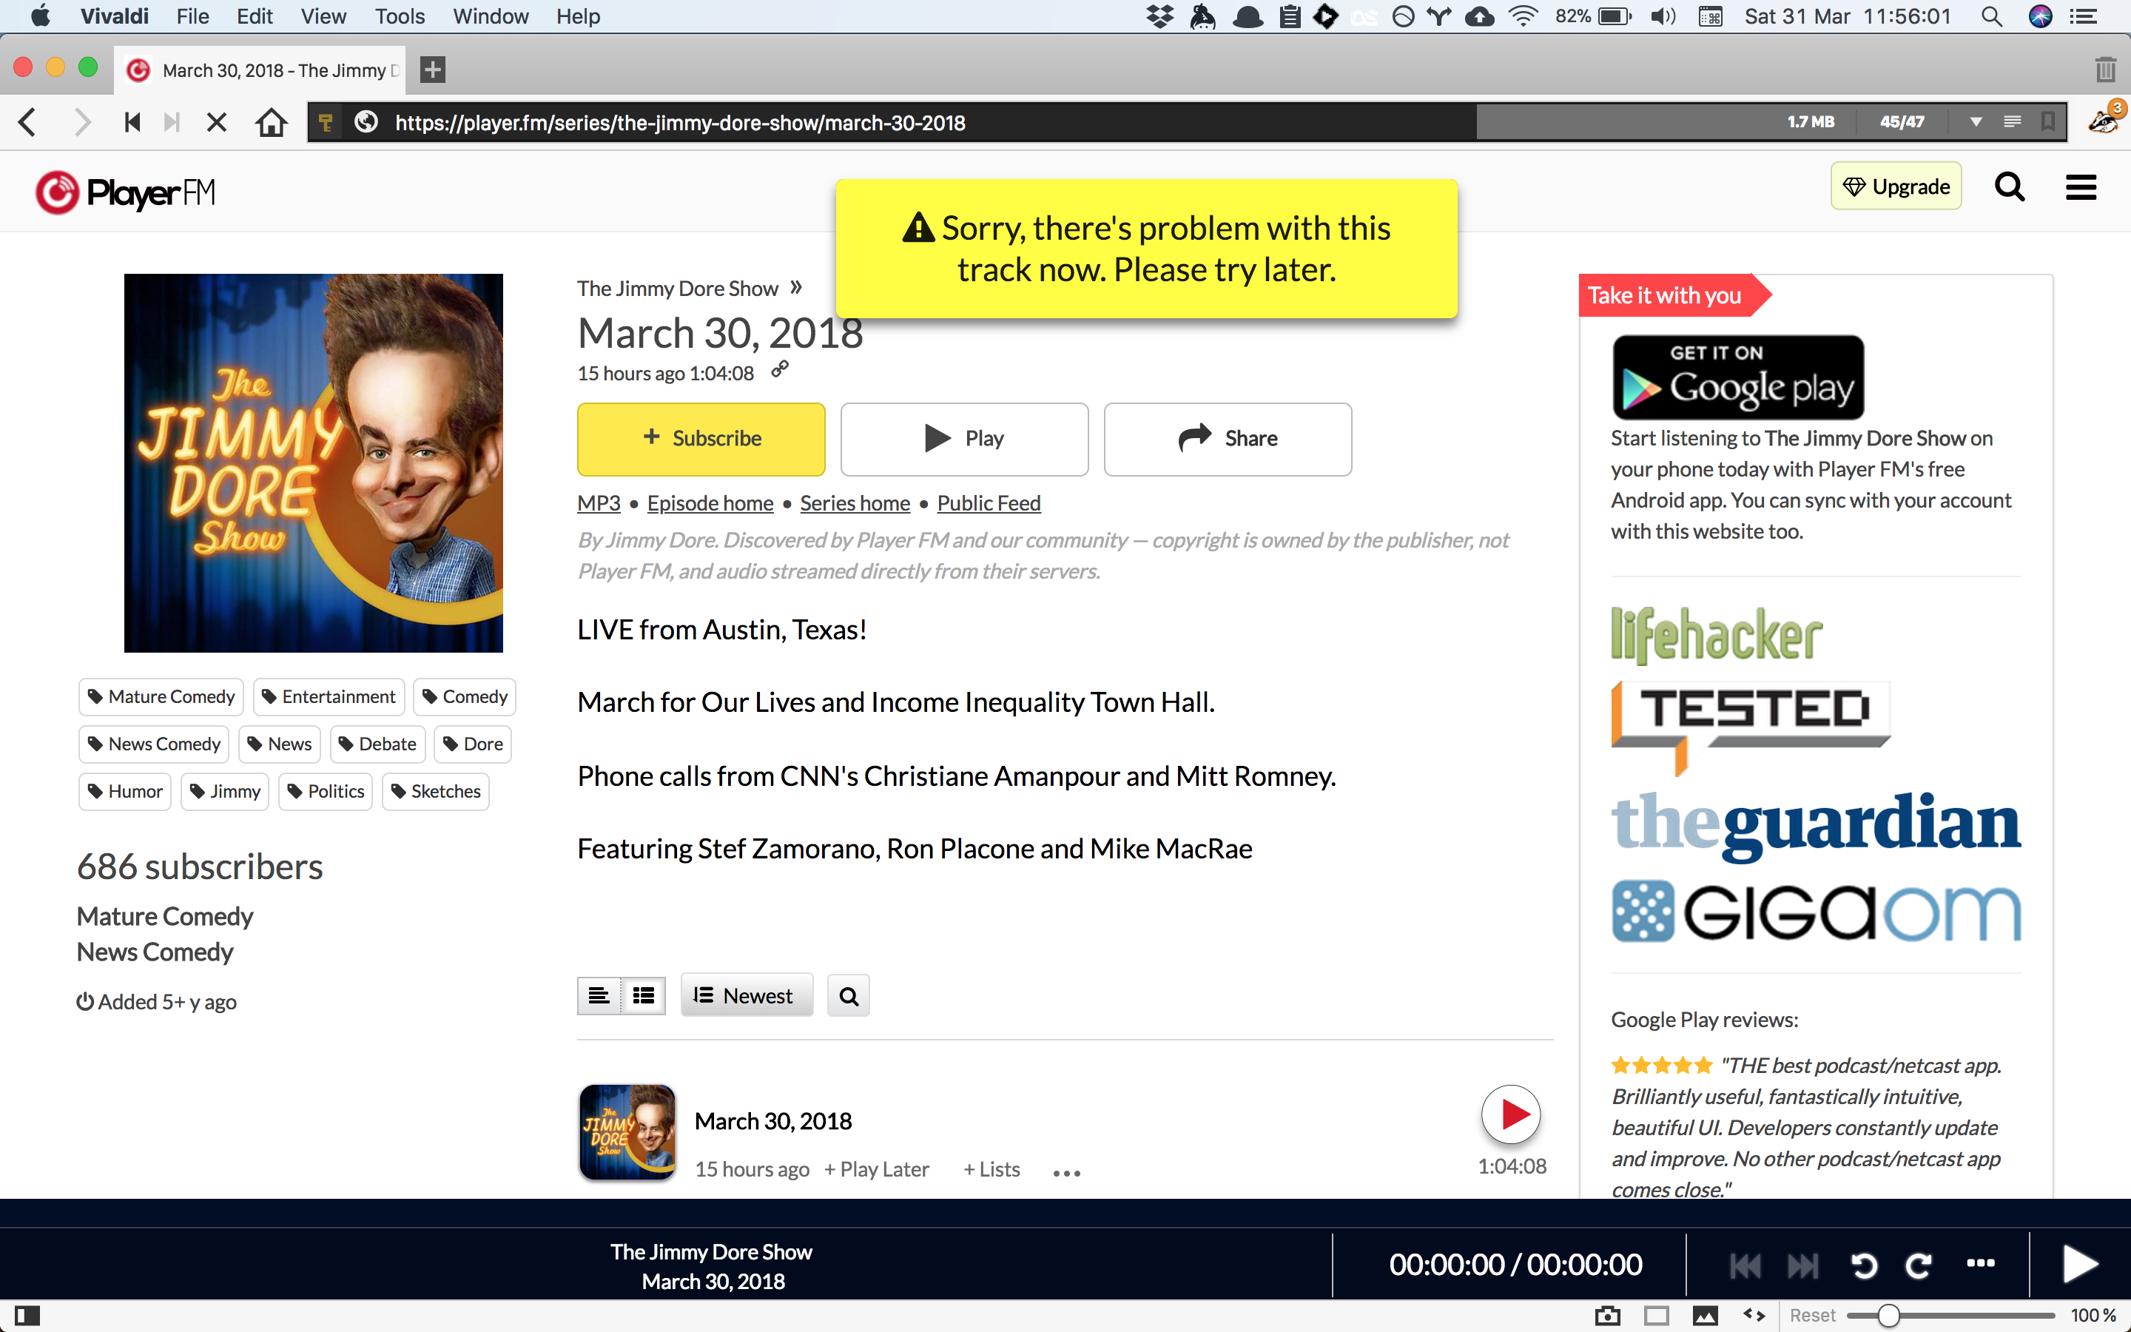Screen dimensions: 2131x1332
Task: Click the Share button
Action: (1228, 439)
